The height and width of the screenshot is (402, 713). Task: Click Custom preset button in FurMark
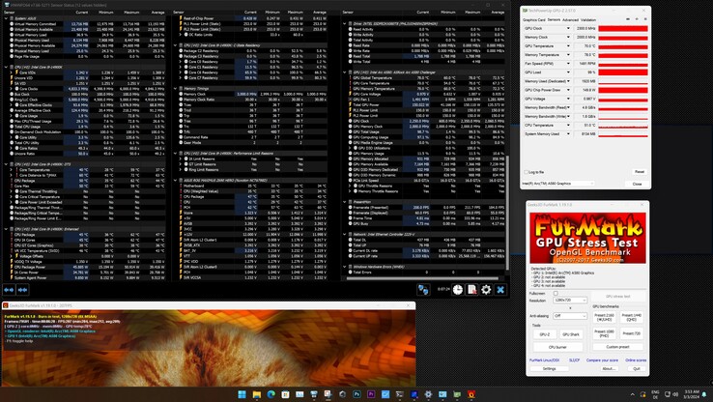click(x=618, y=347)
